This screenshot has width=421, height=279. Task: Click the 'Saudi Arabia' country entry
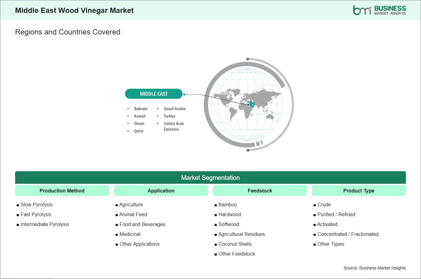[x=175, y=109]
